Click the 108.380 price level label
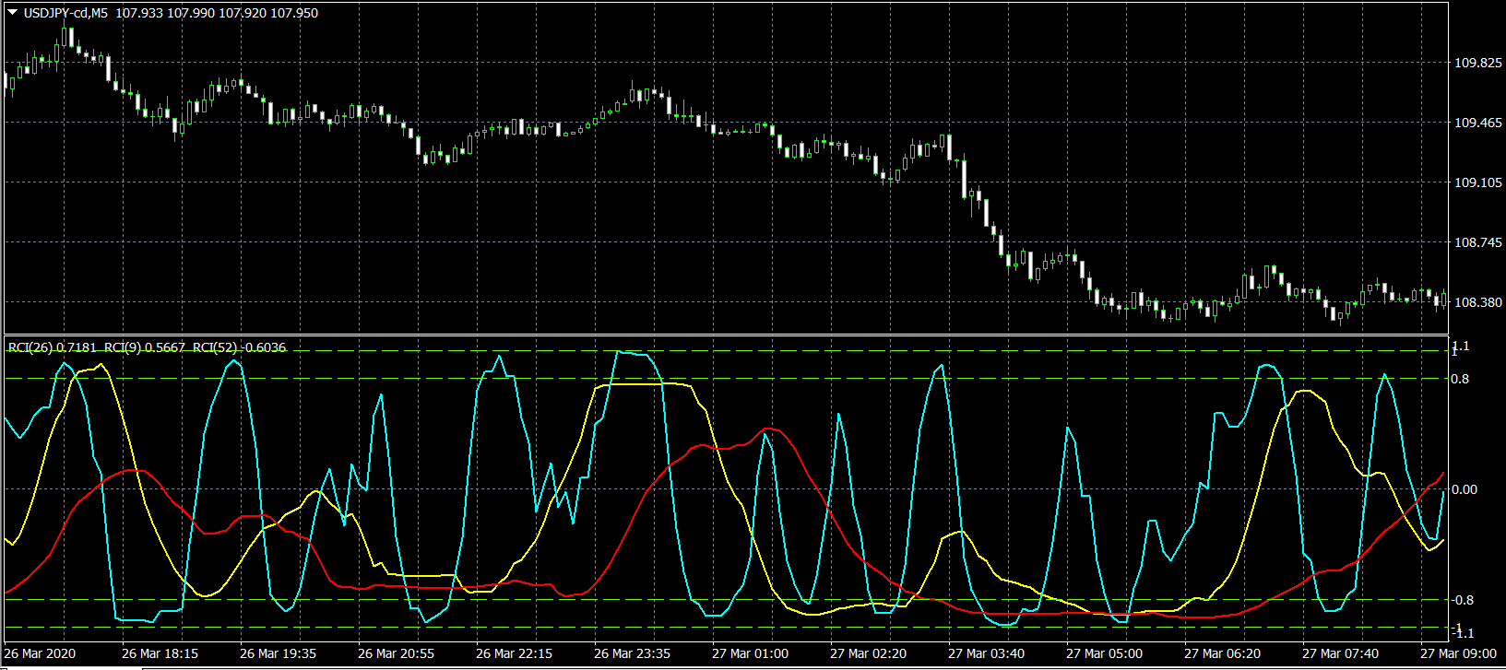The height and width of the screenshot is (670, 1506). coord(1477,302)
